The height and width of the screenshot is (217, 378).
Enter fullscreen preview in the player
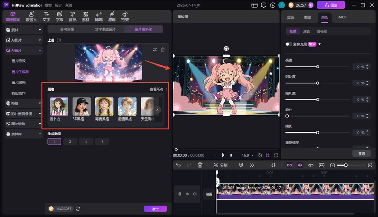276,155
